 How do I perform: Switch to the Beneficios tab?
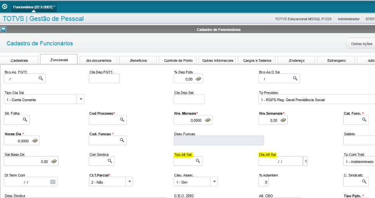[138, 60]
